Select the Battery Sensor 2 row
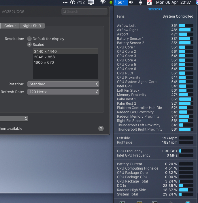198x203 pixels. 155,43
